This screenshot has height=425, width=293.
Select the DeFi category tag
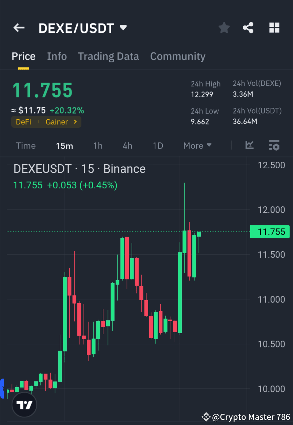pyautogui.click(x=23, y=122)
